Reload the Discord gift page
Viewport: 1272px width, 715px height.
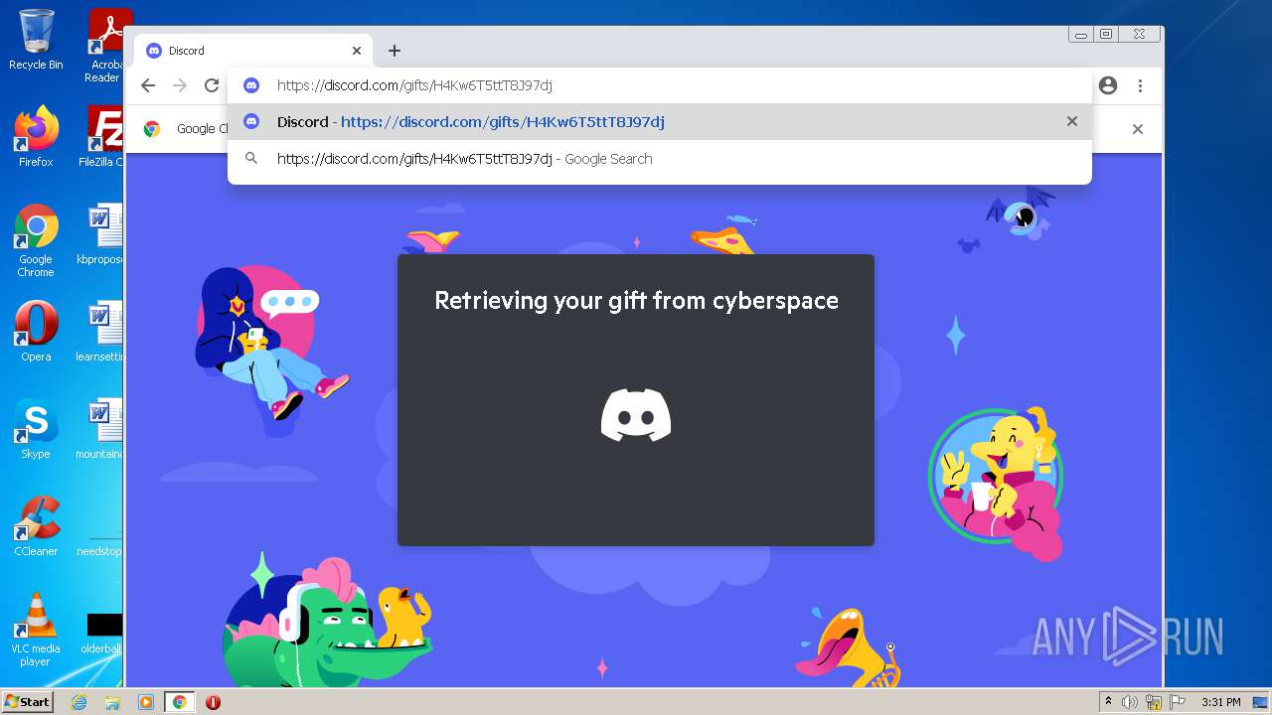(x=212, y=85)
